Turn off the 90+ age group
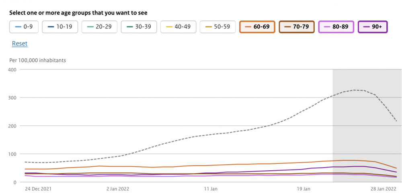The width and height of the screenshot is (402, 196). tap(373, 27)
